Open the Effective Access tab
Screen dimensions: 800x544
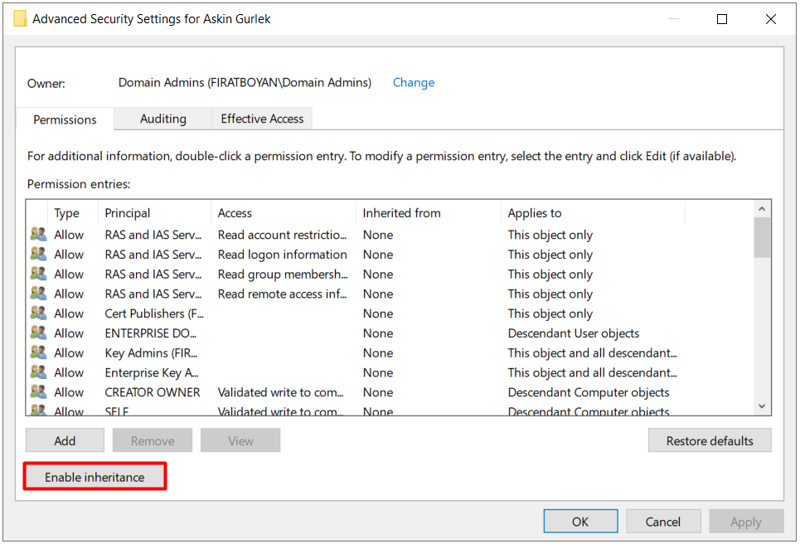[x=262, y=119]
